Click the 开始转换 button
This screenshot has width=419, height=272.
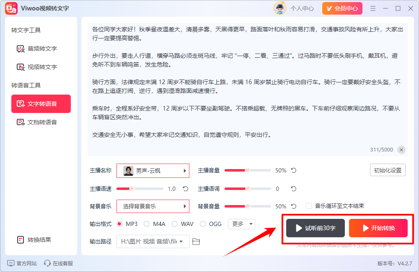coord(378,228)
